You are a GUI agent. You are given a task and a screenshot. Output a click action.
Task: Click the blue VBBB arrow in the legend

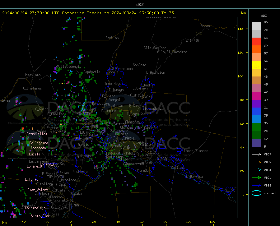pos(256,186)
